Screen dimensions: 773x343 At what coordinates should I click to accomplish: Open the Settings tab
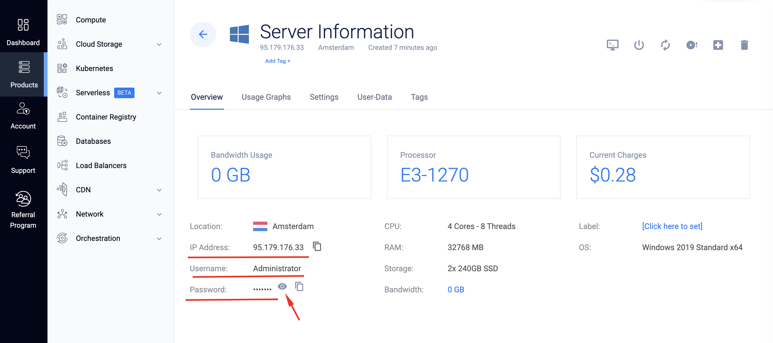coord(324,97)
